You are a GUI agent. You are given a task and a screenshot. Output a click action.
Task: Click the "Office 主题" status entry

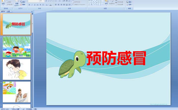point(16,109)
